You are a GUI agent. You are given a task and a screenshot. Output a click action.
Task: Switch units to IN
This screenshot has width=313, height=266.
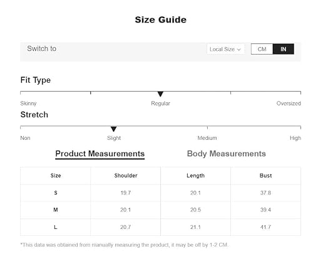[284, 49]
